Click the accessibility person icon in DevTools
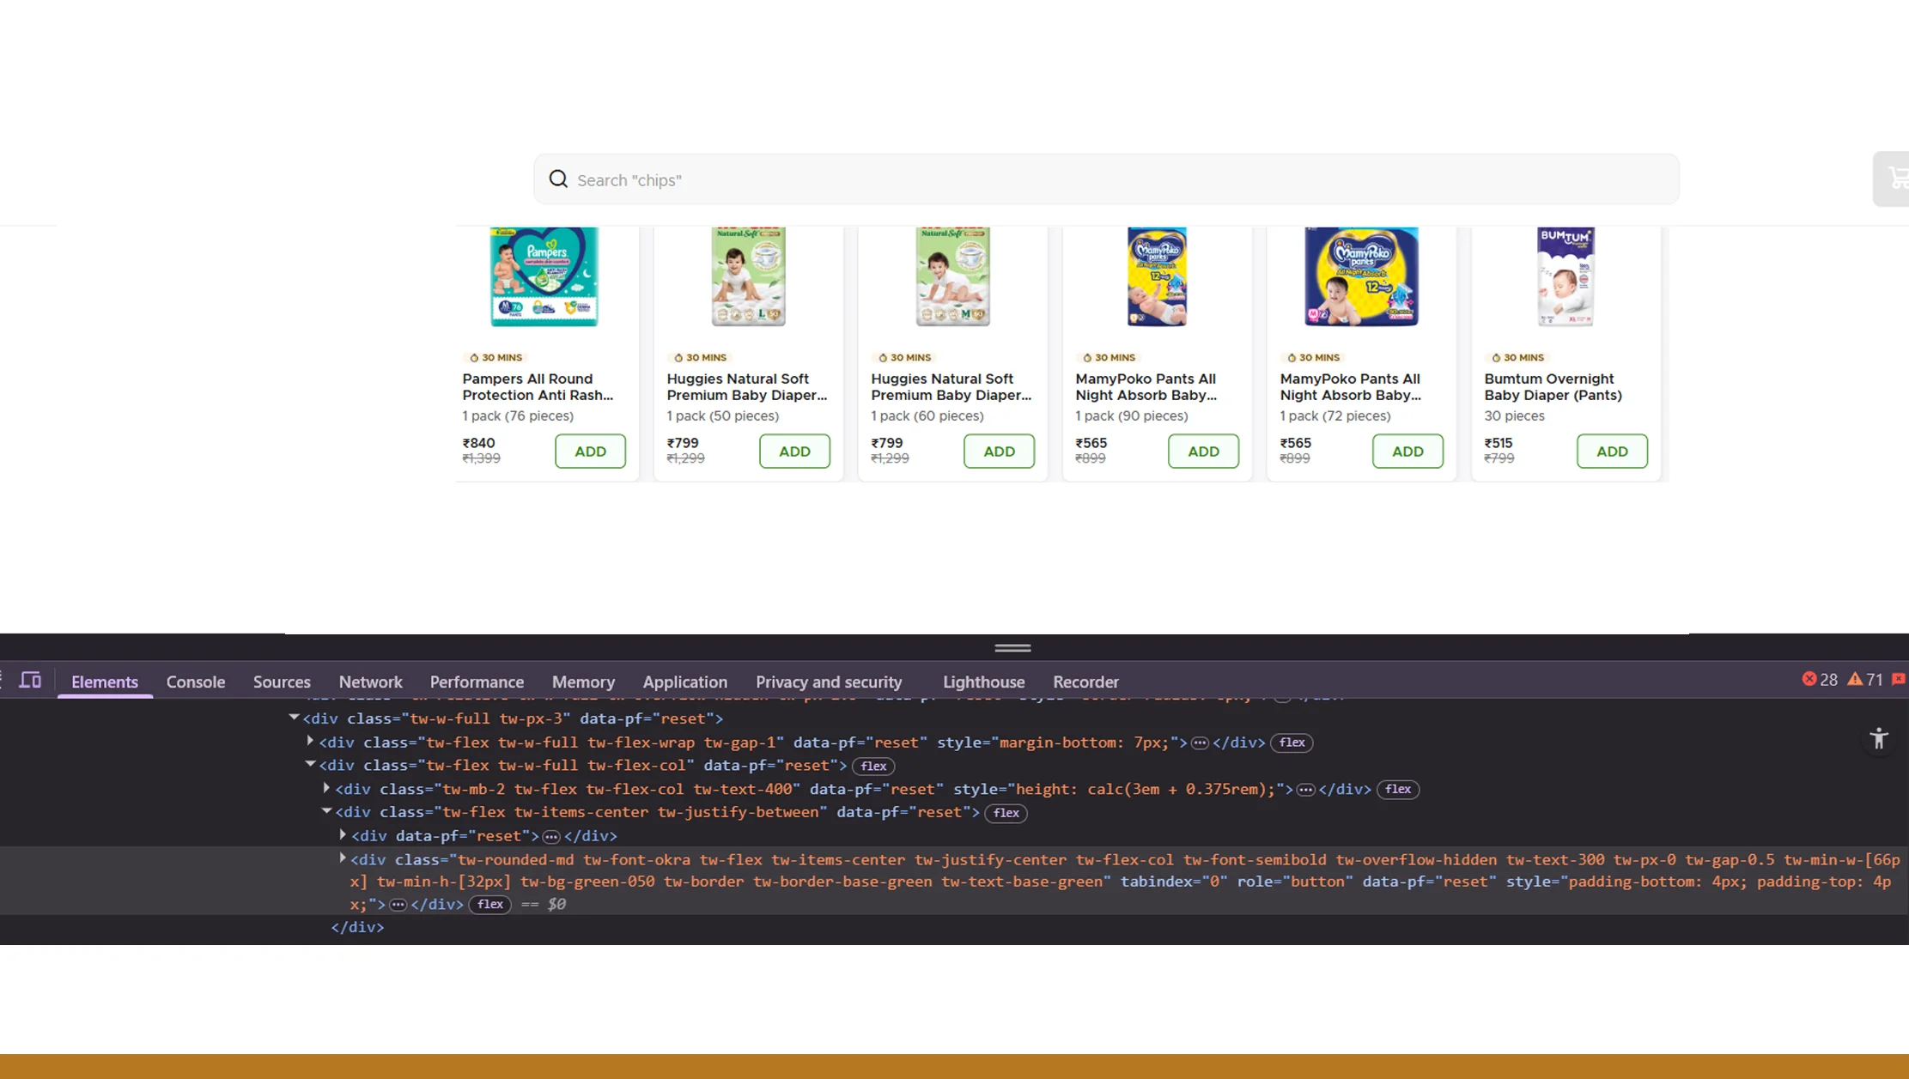This screenshot has height=1079, width=1909. click(x=1879, y=739)
